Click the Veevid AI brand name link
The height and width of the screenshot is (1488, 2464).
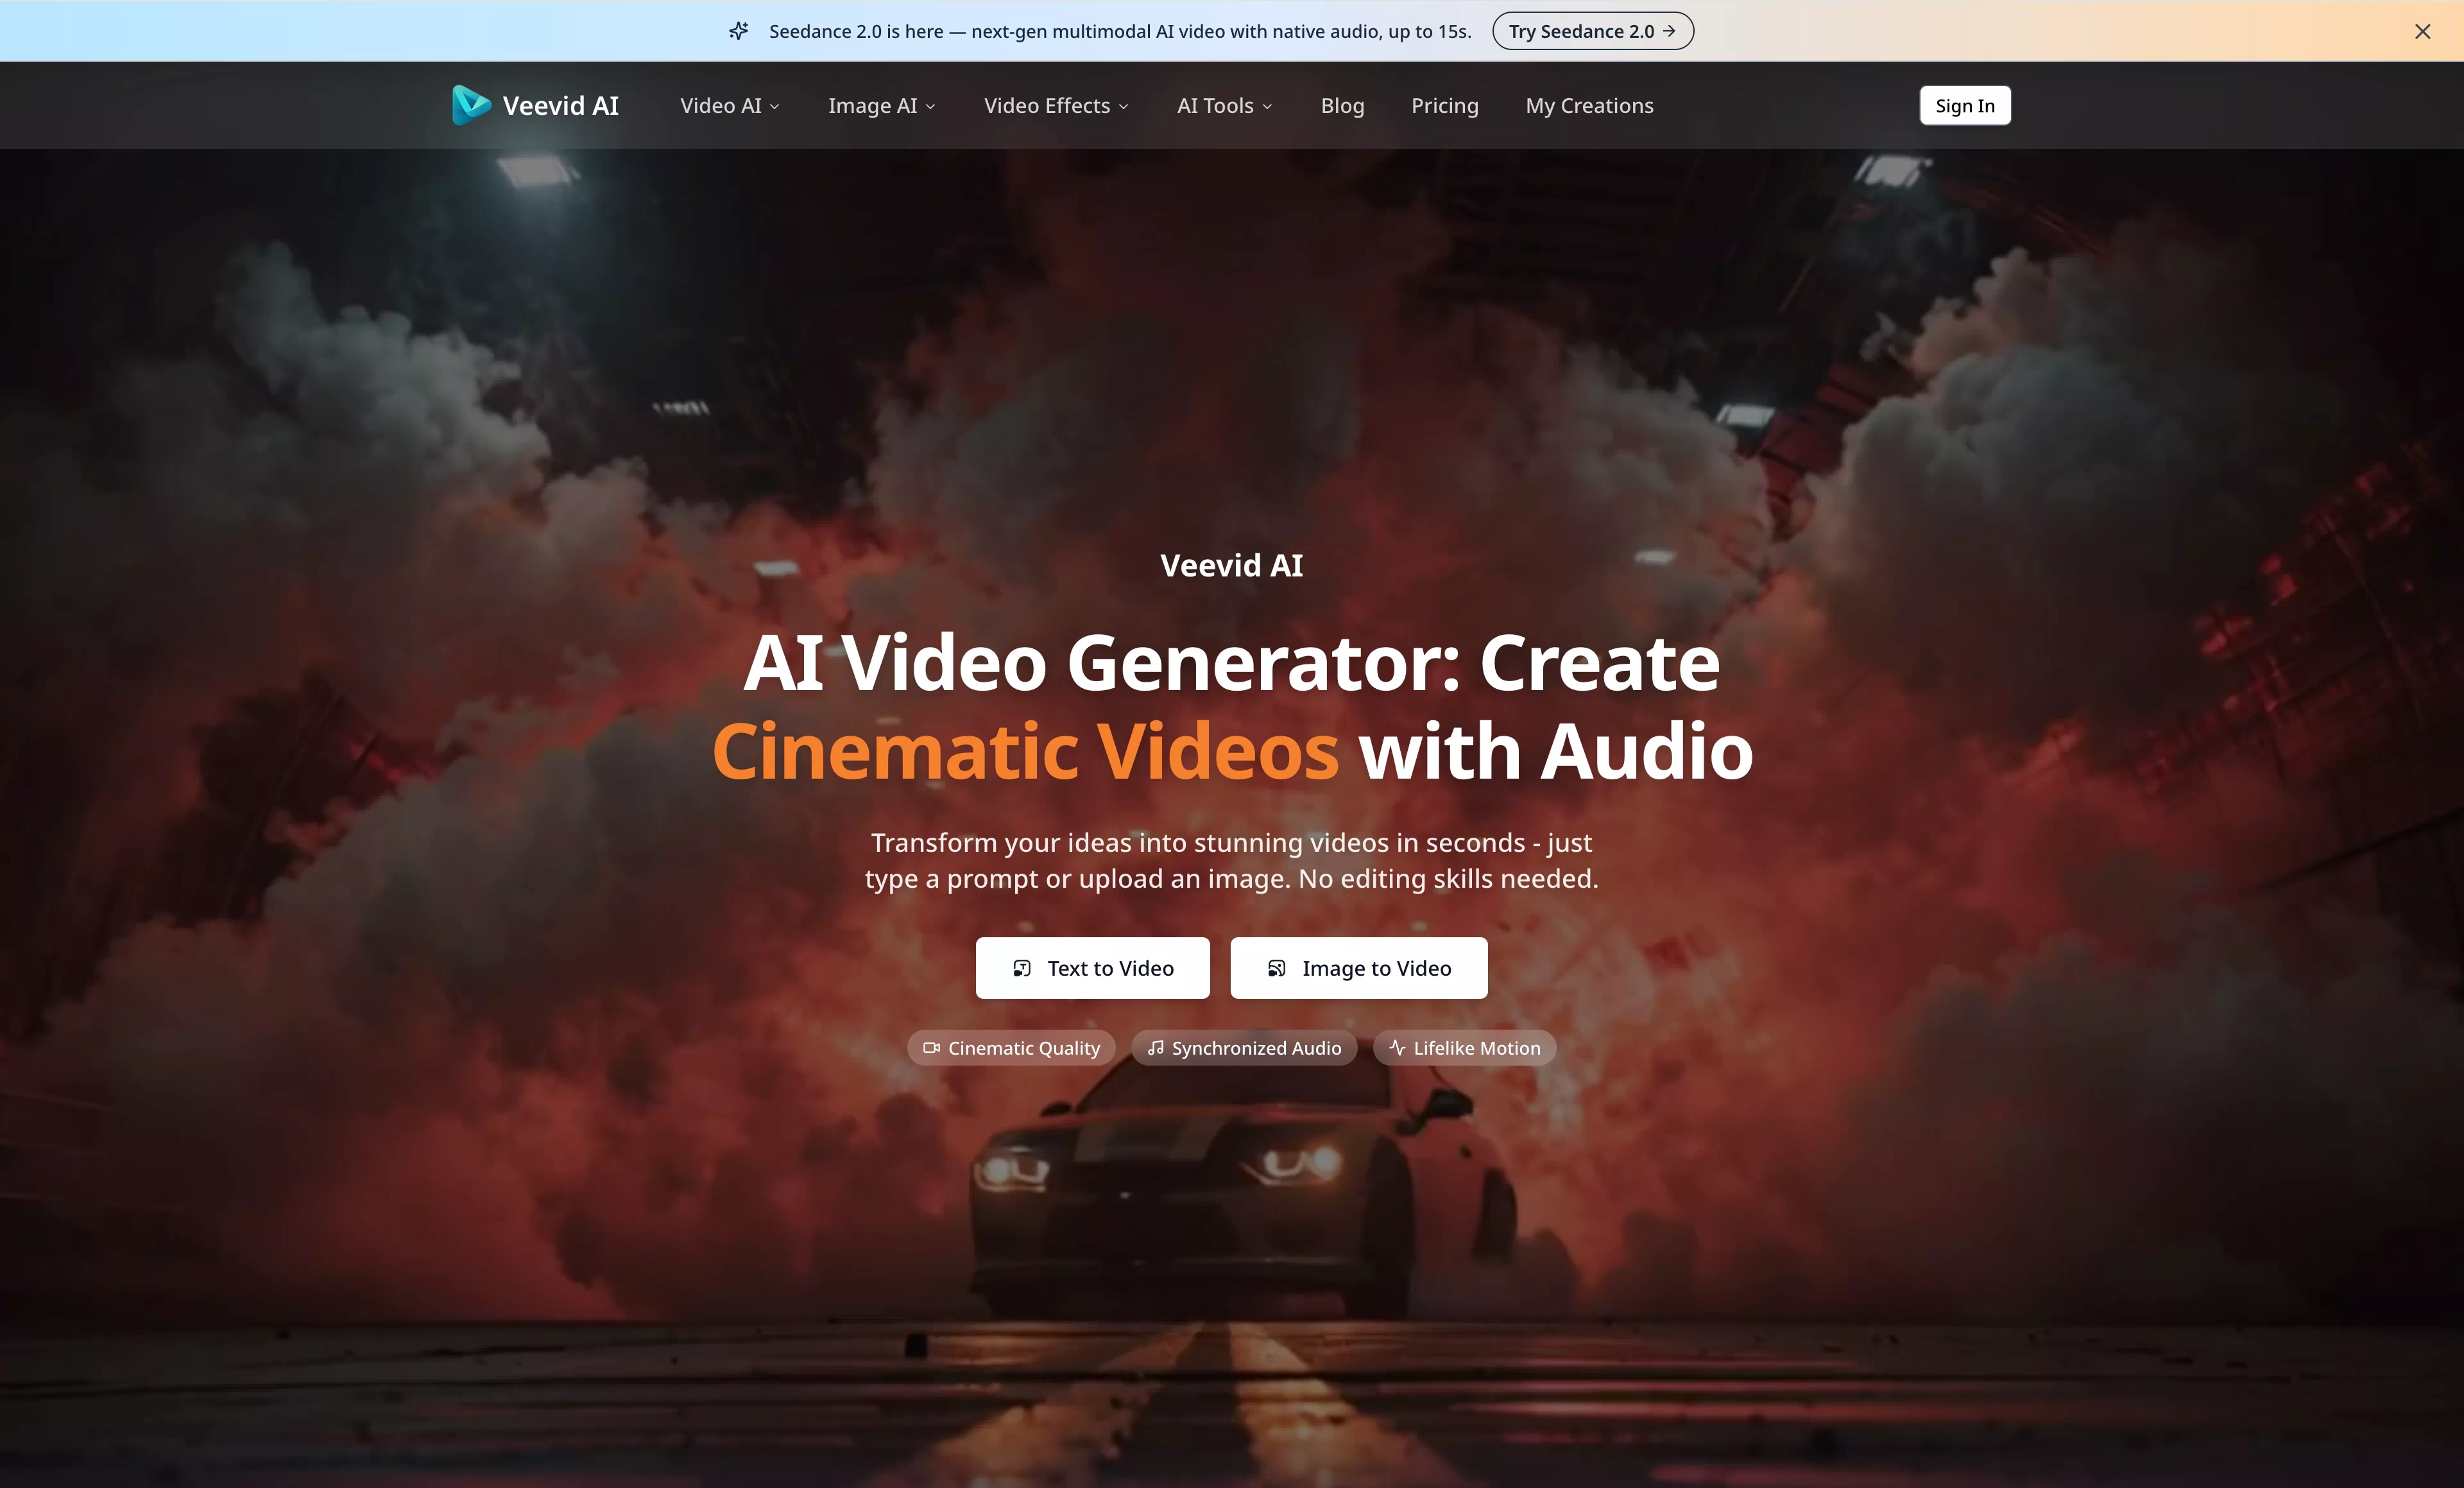pyautogui.click(x=560, y=105)
